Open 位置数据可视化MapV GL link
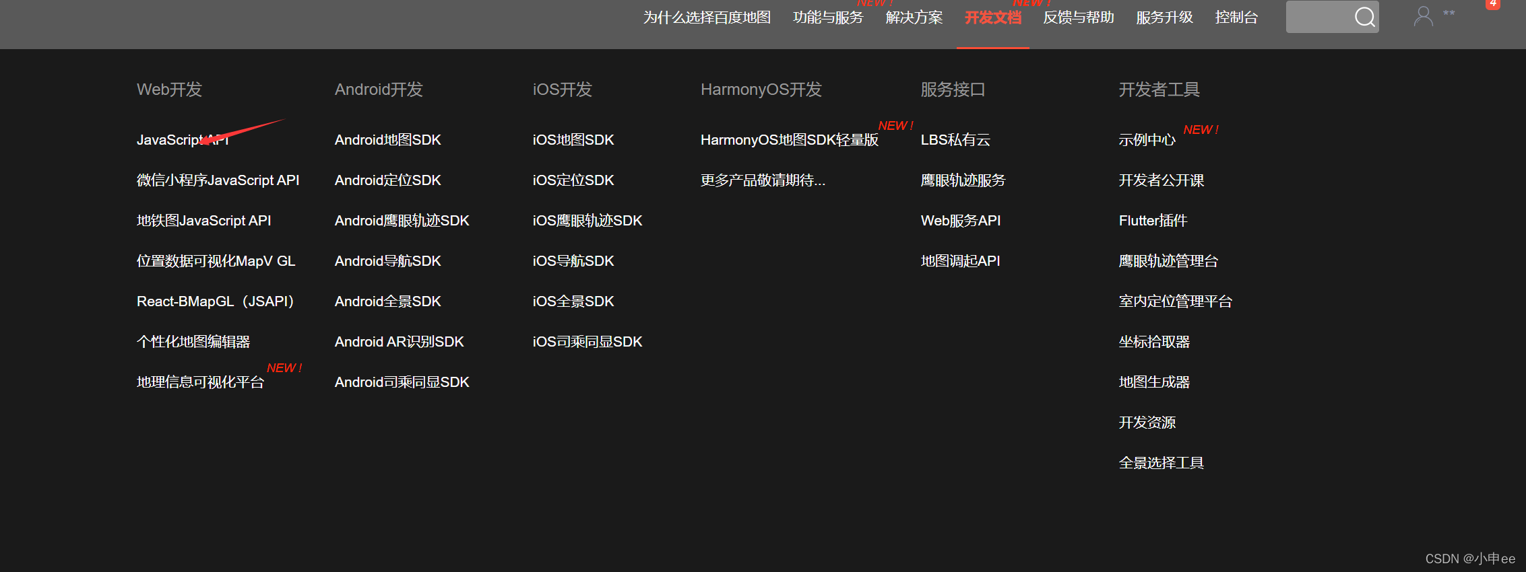Image resolution: width=1526 pixels, height=572 pixels. pos(216,261)
